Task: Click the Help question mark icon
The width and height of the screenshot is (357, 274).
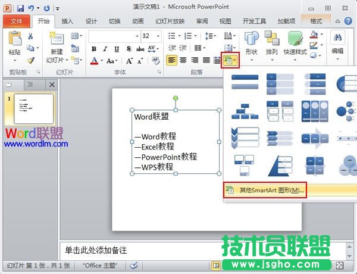Action: [x=348, y=21]
